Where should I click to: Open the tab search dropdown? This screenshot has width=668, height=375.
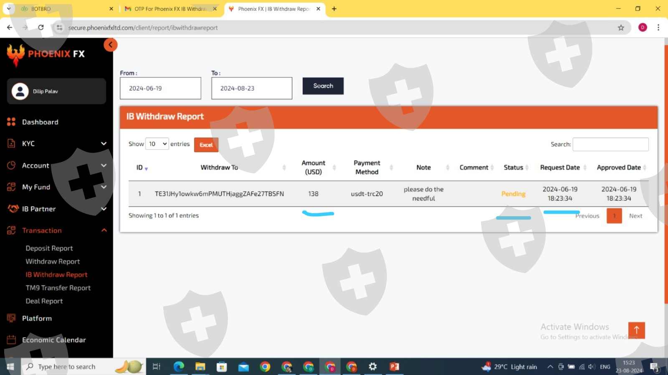(x=9, y=9)
